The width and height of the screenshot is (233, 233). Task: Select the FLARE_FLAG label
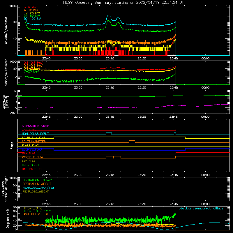click(x=30, y=145)
